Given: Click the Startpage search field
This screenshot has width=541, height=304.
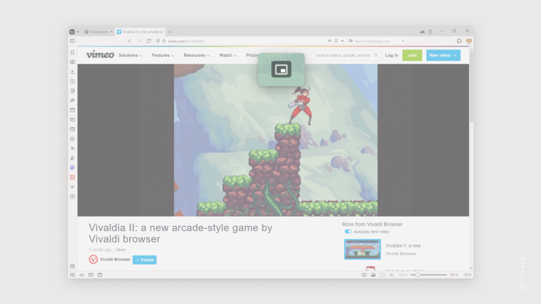Looking at the screenshot, I should pyautogui.click(x=376, y=41).
